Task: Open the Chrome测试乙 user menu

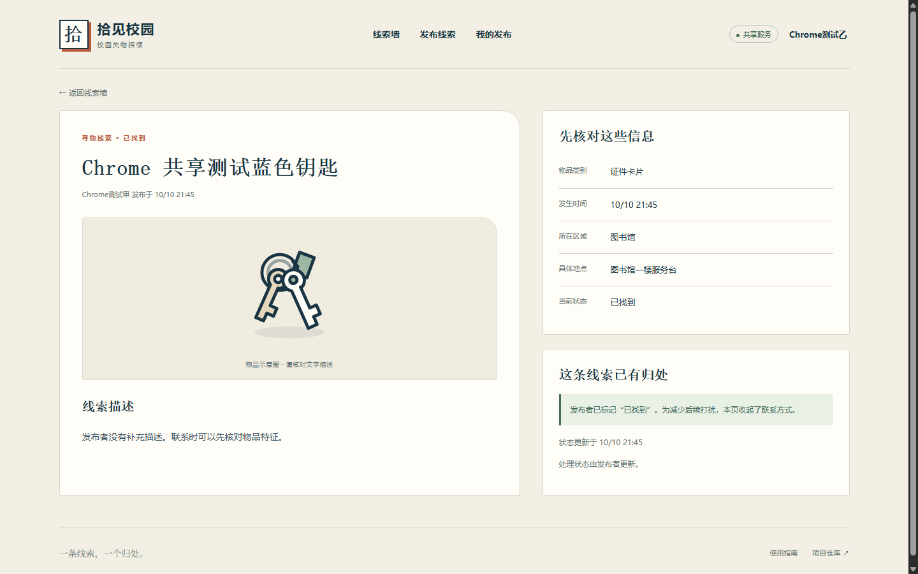Action: click(818, 34)
